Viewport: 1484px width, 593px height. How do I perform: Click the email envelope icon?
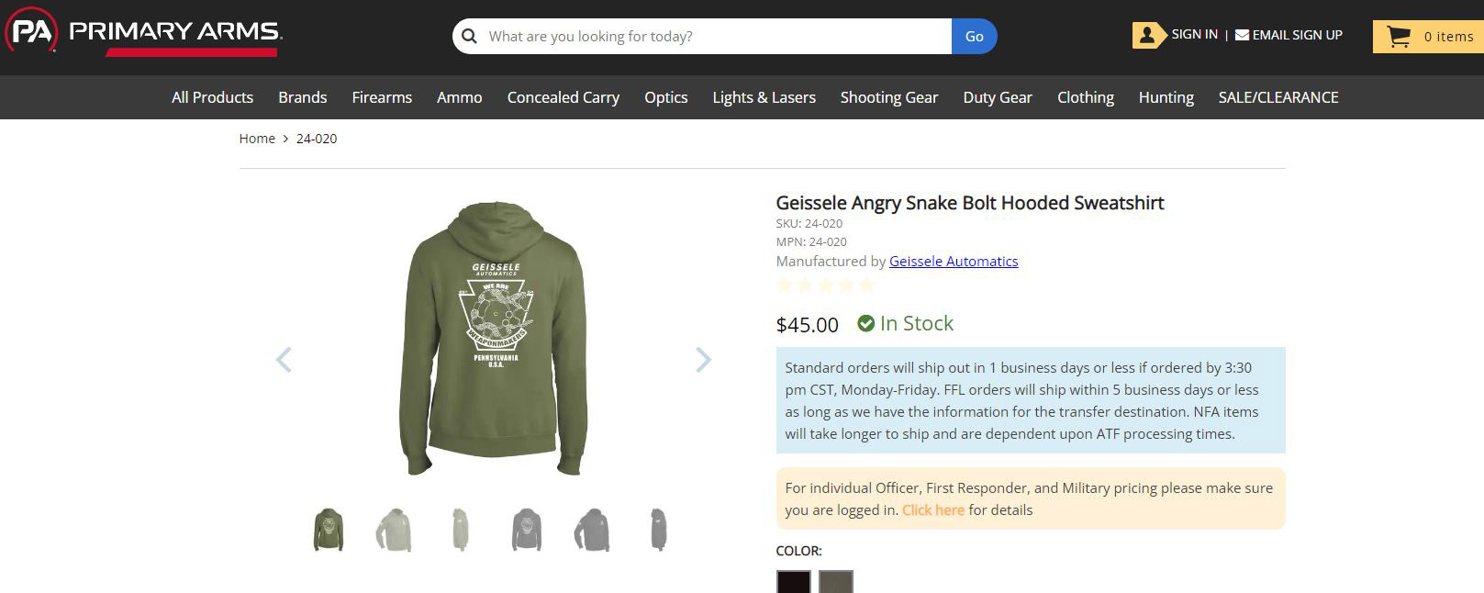tap(1242, 35)
